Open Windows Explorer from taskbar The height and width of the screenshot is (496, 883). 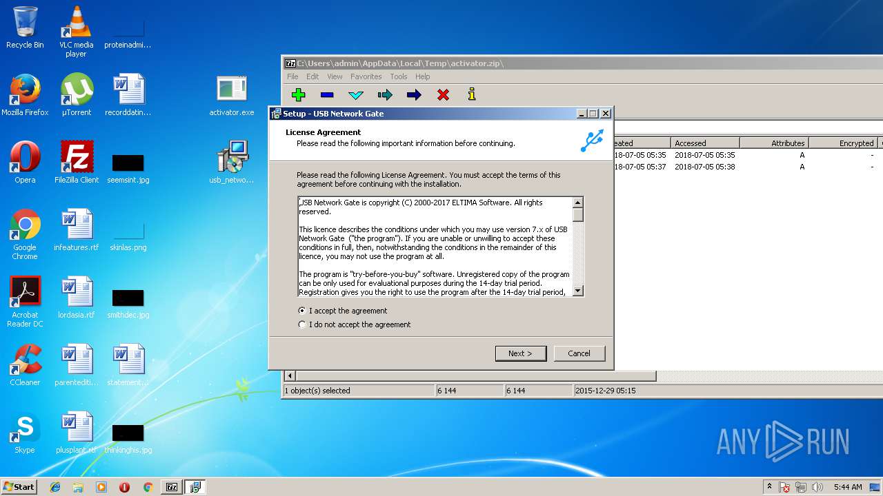point(78,487)
